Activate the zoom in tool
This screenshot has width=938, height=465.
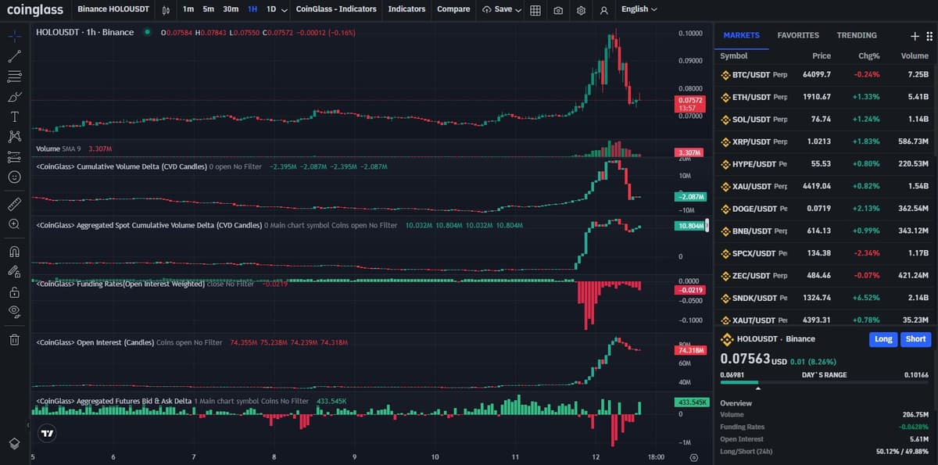[x=14, y=224]
